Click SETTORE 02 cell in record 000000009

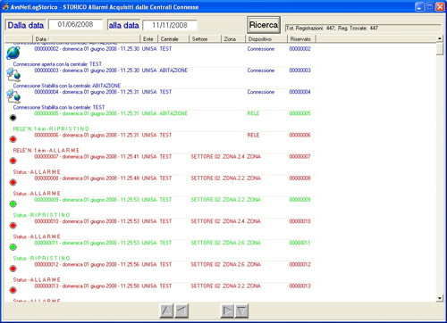pos(206,200)
